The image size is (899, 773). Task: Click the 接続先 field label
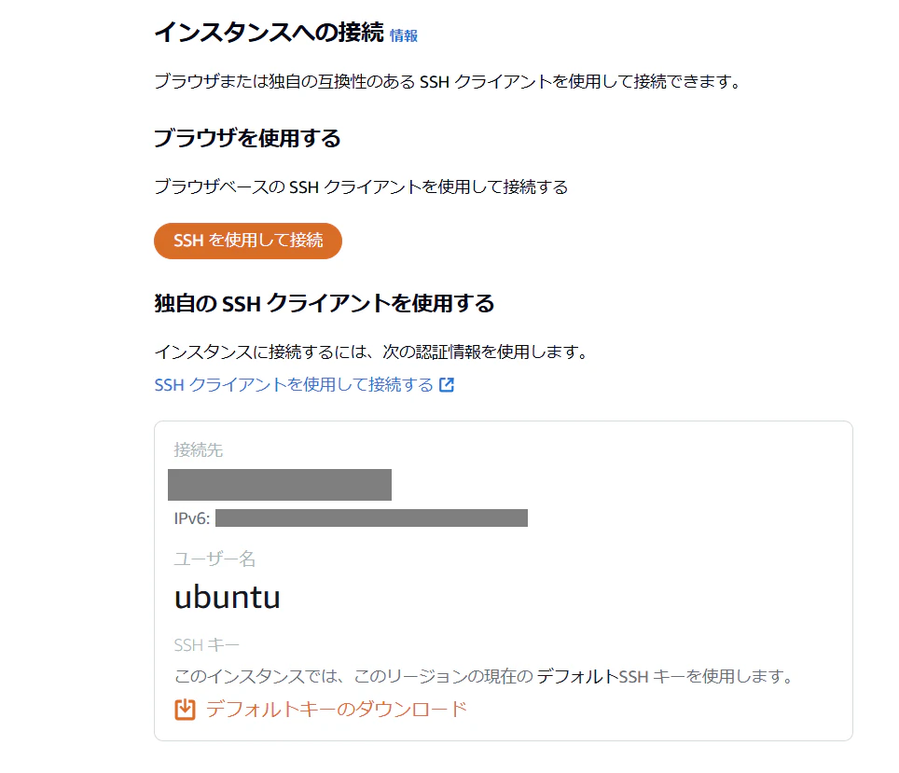(199, 450)
